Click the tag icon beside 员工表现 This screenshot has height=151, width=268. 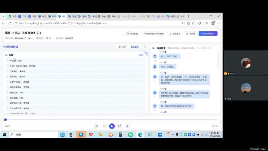coord(145,47)
